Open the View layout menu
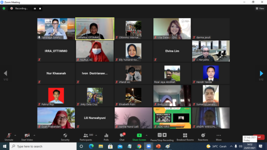 (260, 8)
